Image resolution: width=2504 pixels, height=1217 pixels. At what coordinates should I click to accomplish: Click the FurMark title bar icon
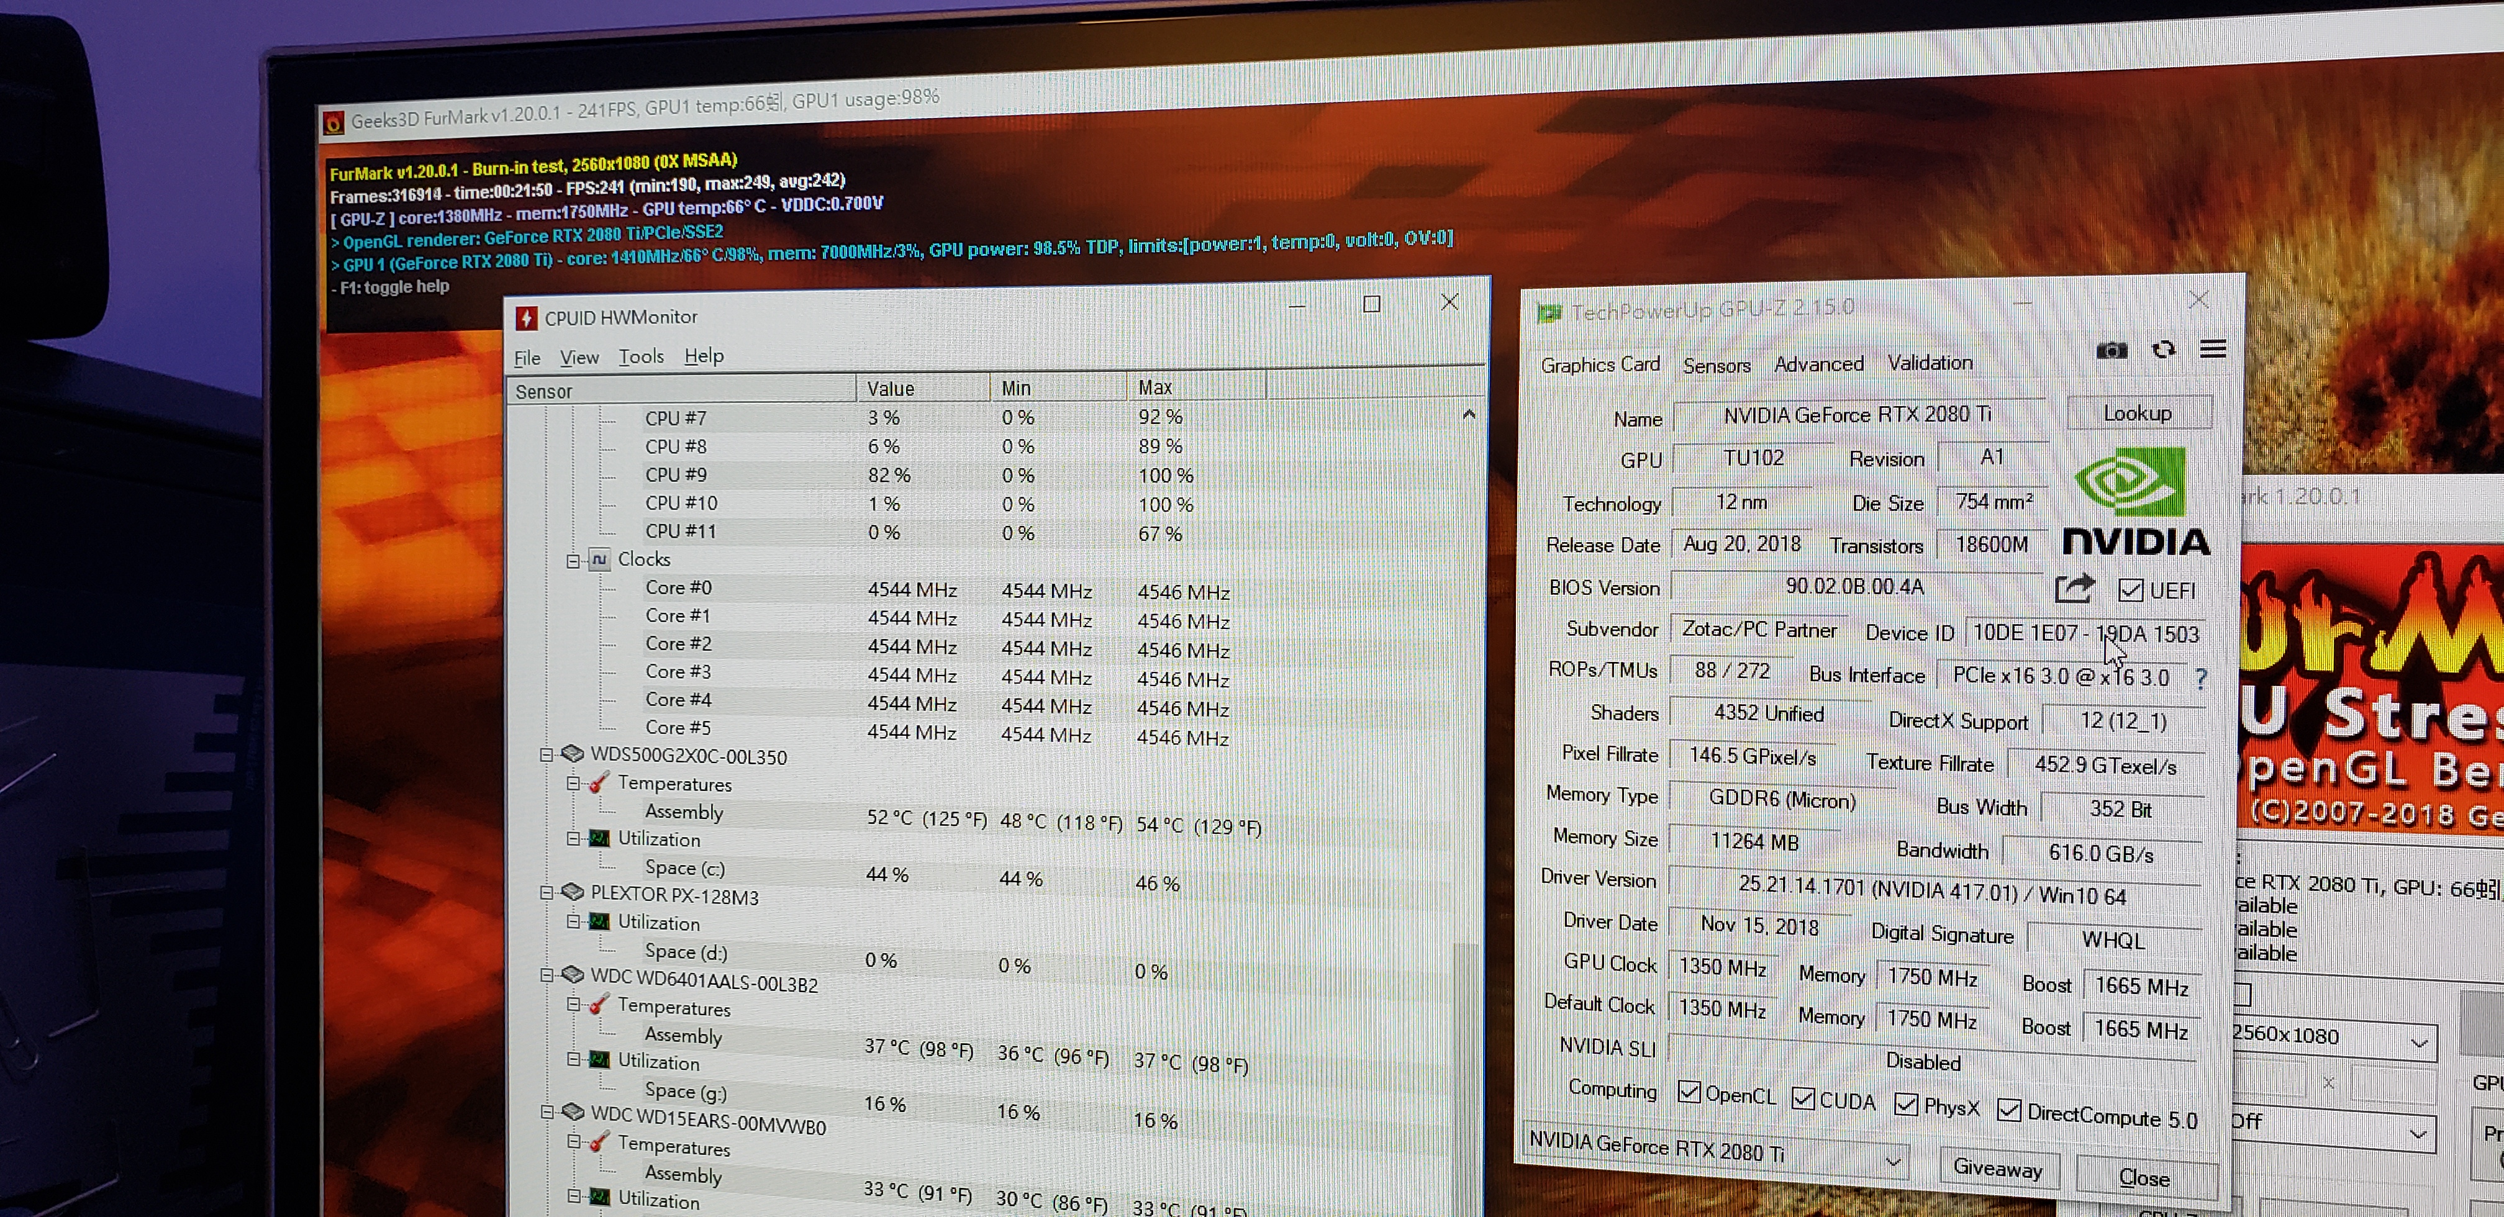[333, 122]
